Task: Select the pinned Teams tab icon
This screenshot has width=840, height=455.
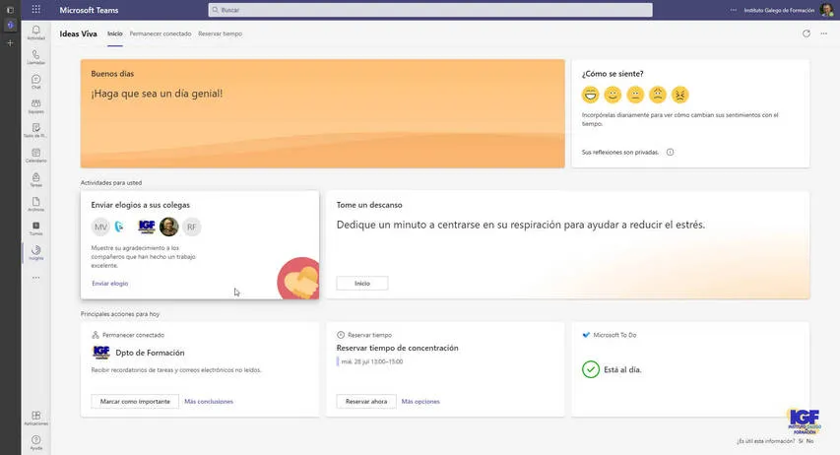Action: (10, 26)
